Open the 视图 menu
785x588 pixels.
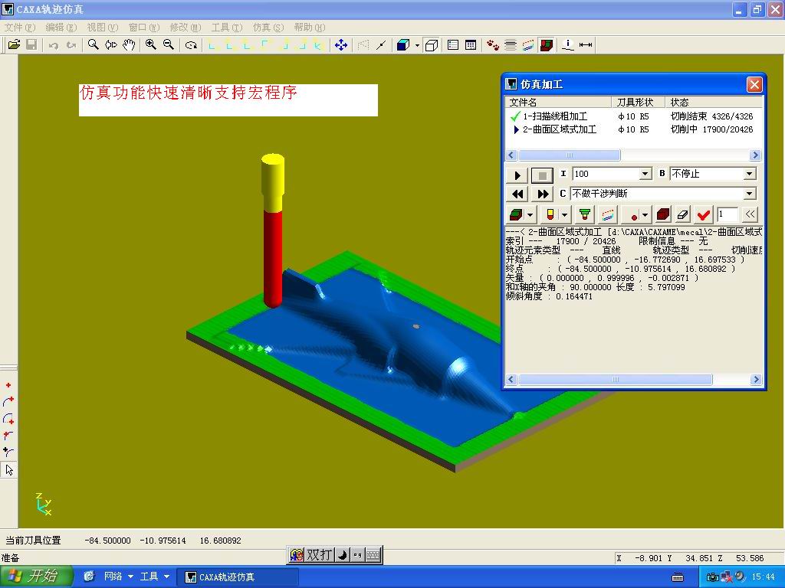[102, 27]
